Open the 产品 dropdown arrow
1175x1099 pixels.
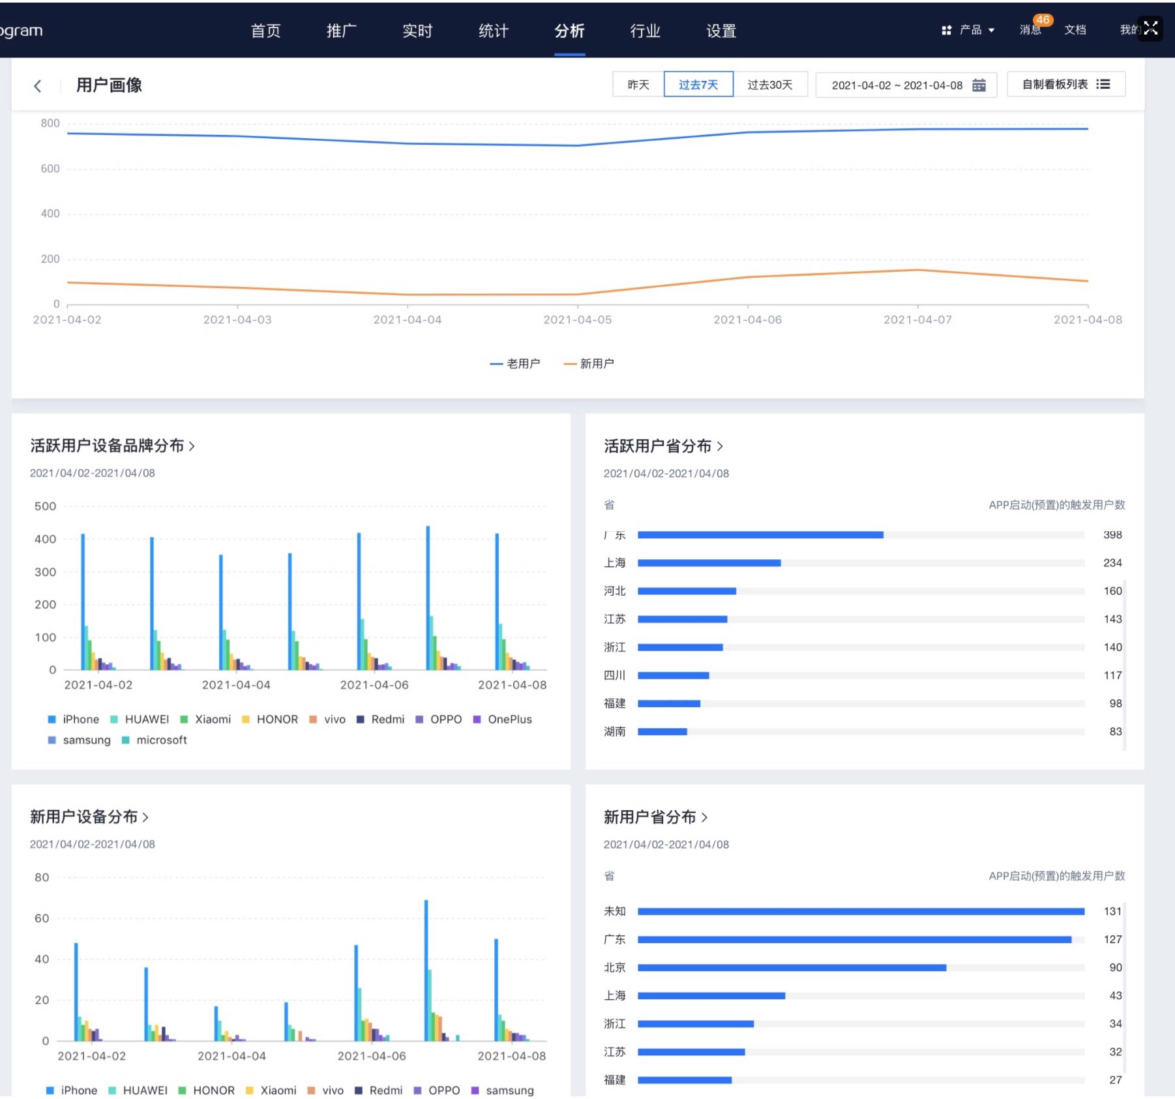(x=991, y=30)
